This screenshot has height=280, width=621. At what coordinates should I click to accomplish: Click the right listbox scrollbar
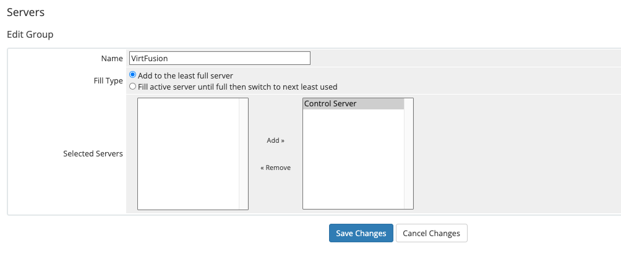pyautogui.click(x=409, y=154)
